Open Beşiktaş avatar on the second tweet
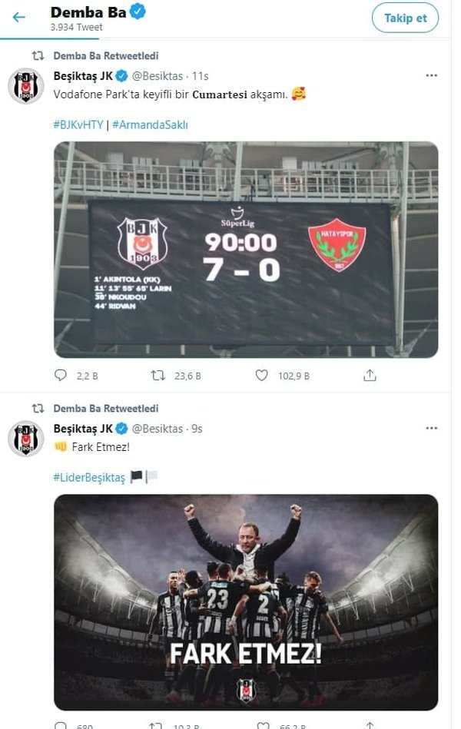This screenshot has width=461, height=729. click(x=26, y=439)
